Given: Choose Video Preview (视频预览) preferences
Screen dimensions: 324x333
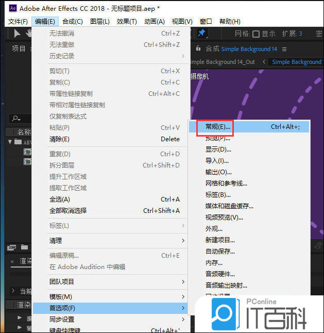Looking at the screenshot, I should (x=249, y=218).
